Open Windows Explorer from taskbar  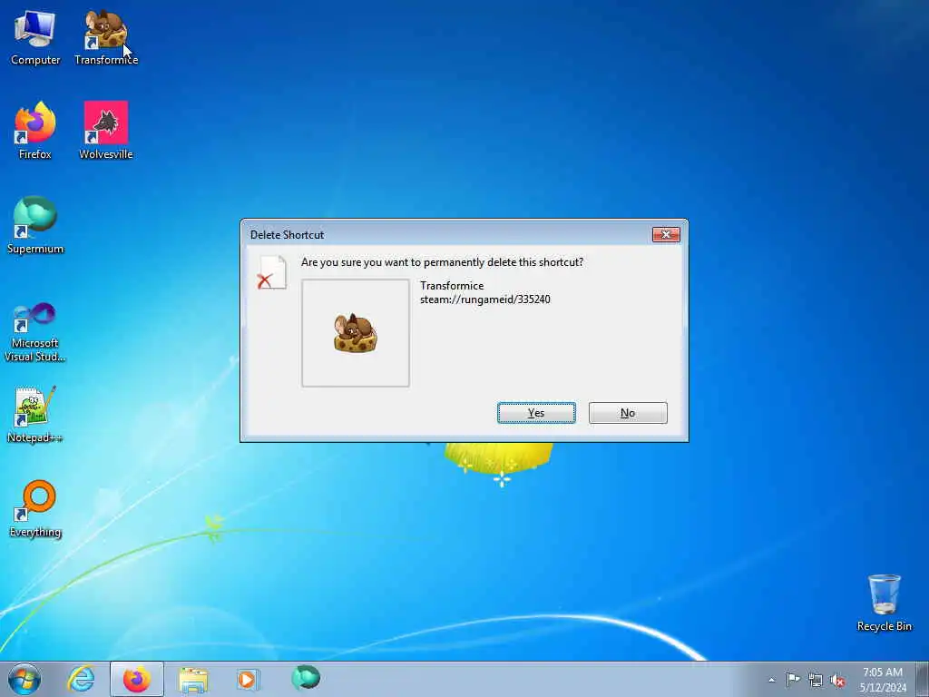(x=193, y=679)
